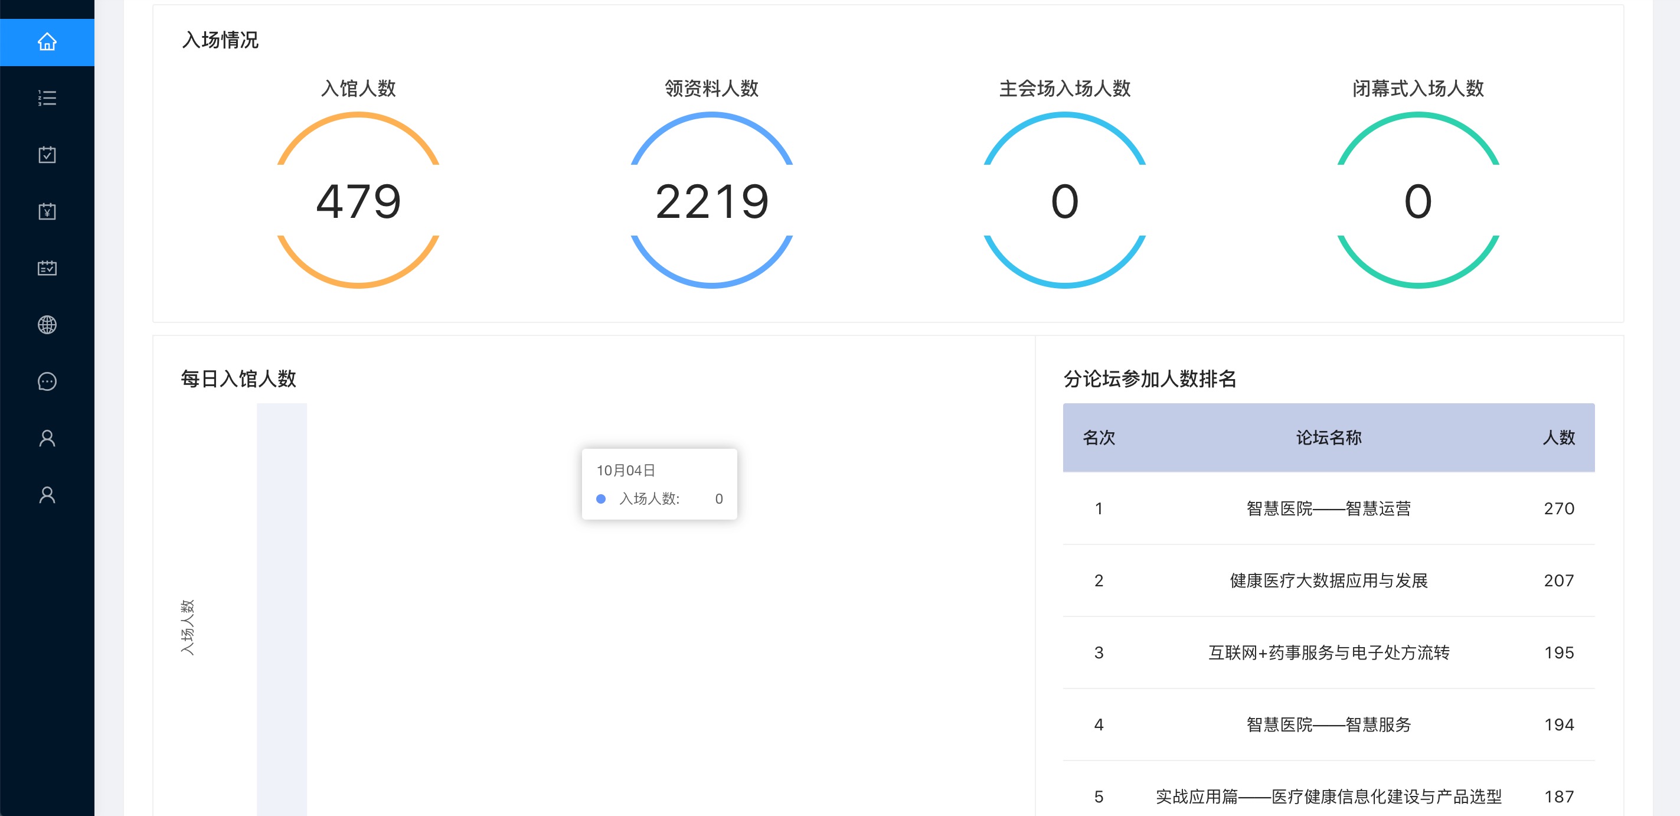1680x816 pixels.
Task: Open the lower user profile icon in sidebar
Action: (x=47, y=494)
